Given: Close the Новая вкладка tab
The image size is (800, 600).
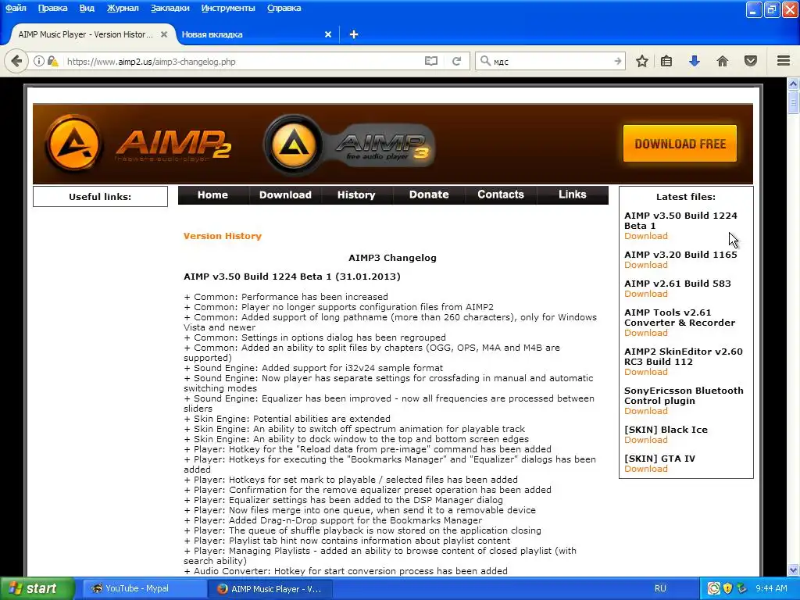Looking at the screenshot, I should point(328,34).
